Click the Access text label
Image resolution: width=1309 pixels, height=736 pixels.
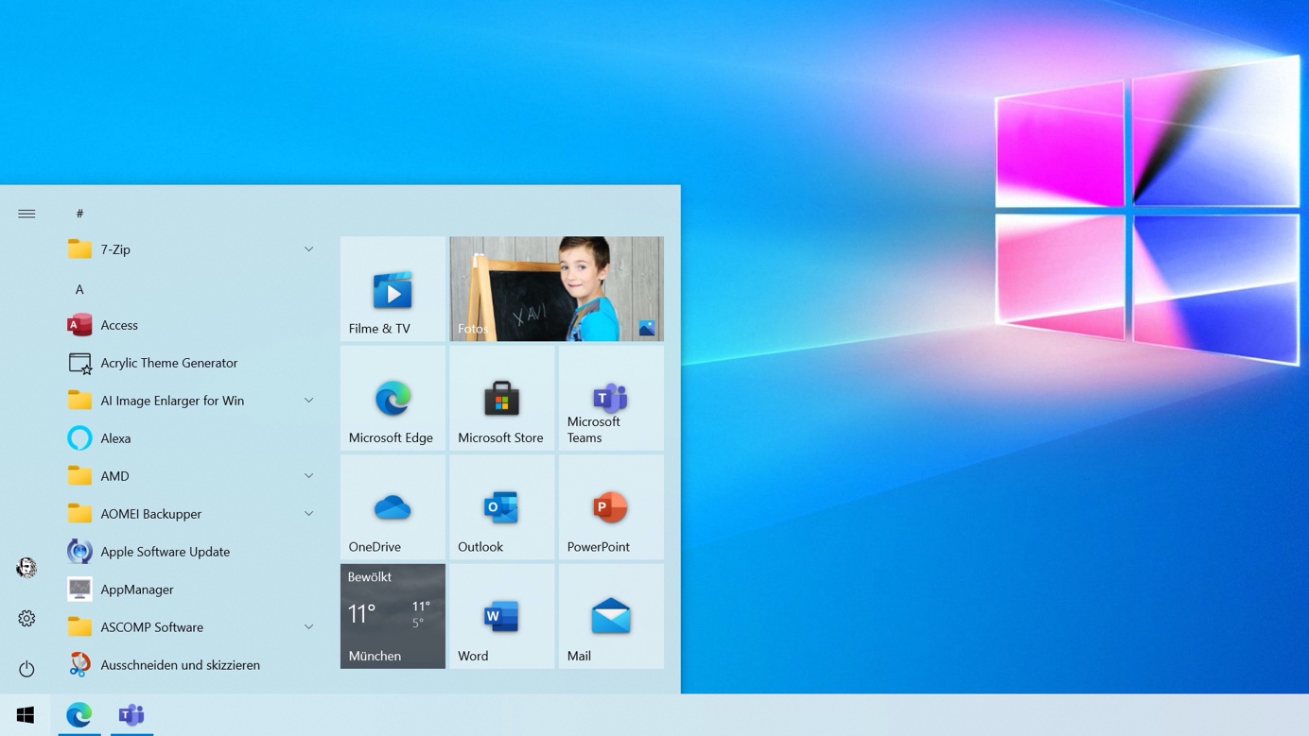[x=119, y=325]
